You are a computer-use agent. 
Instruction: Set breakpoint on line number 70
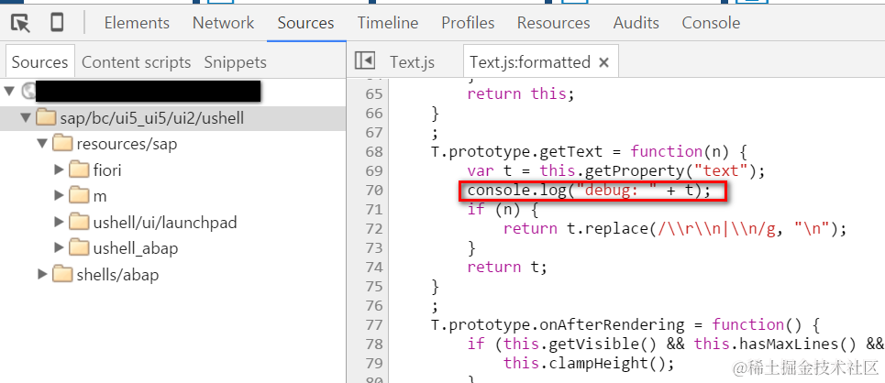(x=373, y=190)
